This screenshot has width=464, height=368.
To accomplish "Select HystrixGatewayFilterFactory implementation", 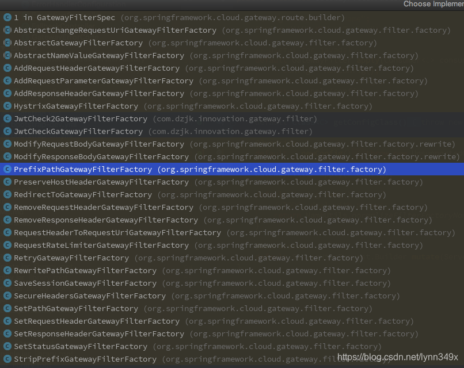I will click(232, 106).
